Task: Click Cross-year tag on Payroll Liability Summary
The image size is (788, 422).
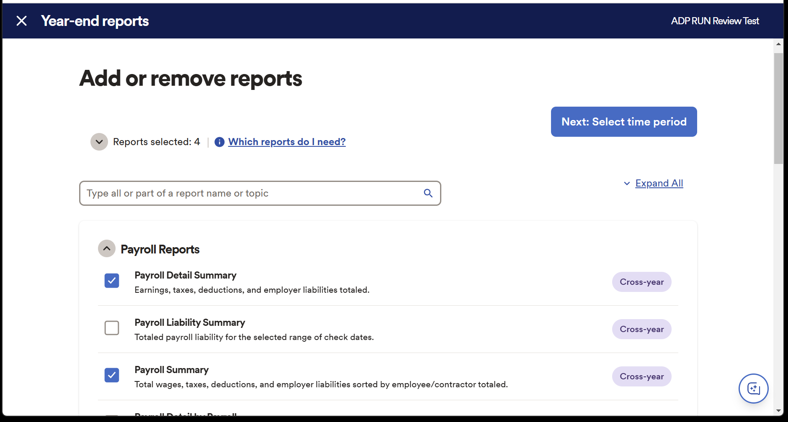Action: [x=641, y=329]
